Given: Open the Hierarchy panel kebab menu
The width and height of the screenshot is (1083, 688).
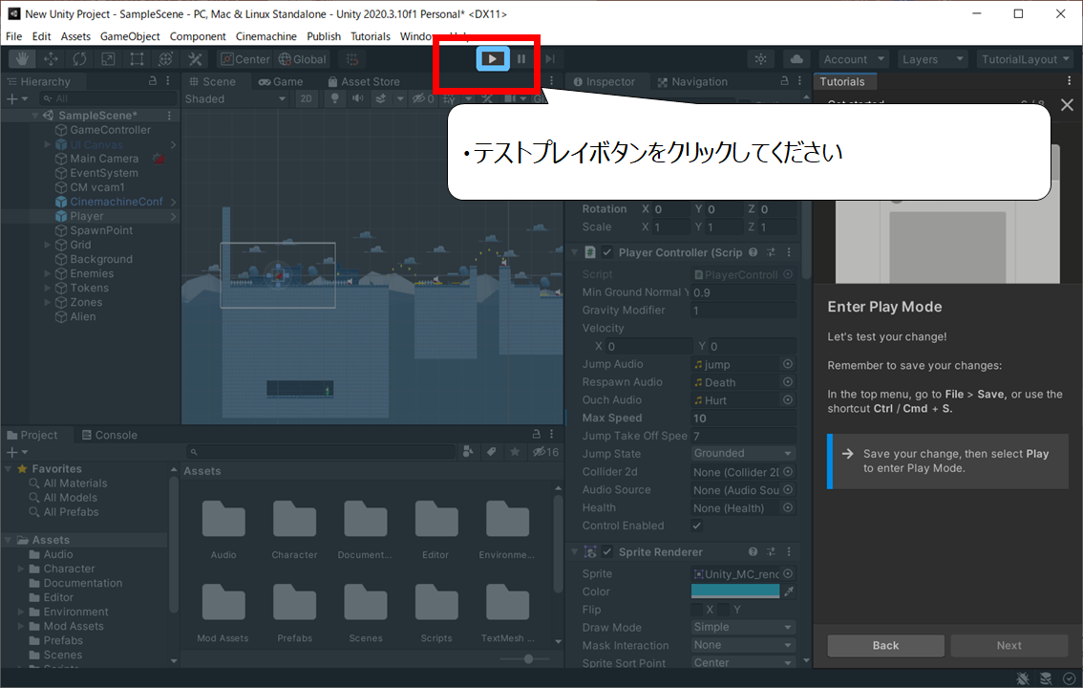Looking at the screenshot, I should click(x=168, y=81).
